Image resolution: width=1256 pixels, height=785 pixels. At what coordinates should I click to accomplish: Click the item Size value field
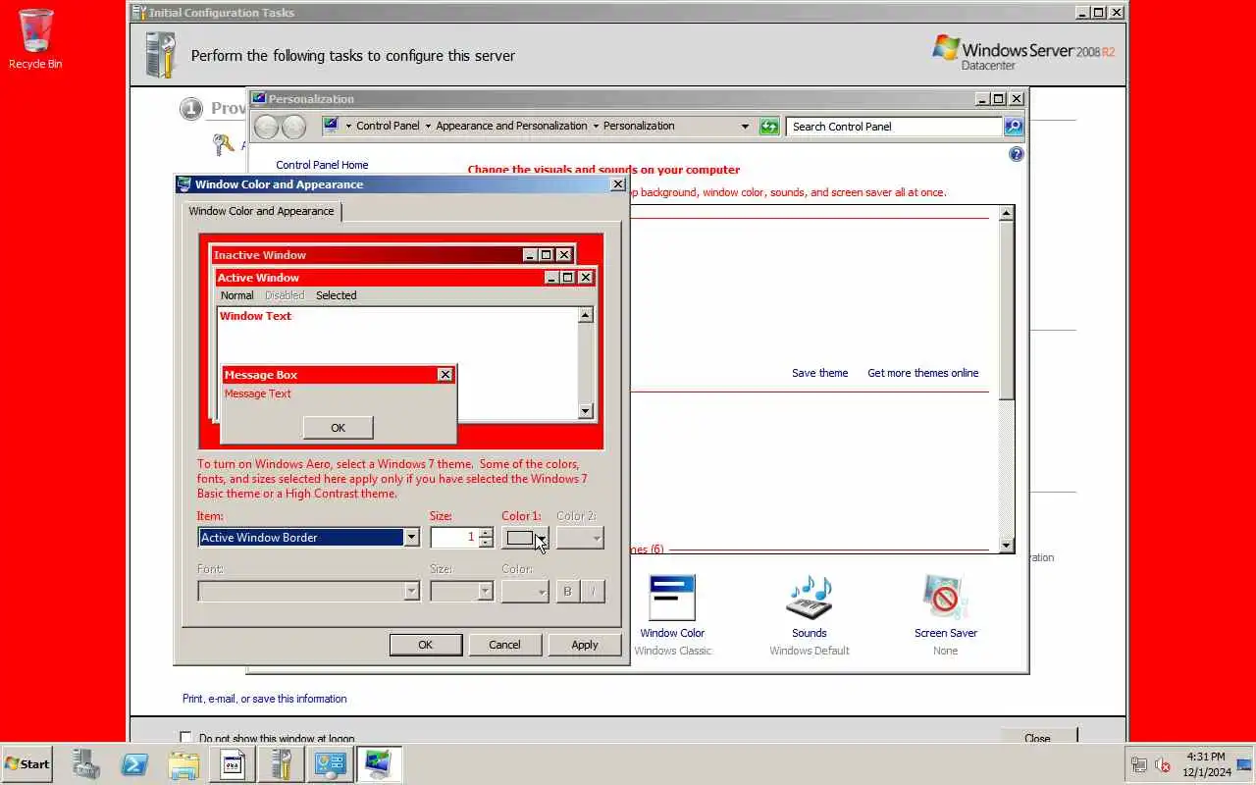pos(454,537)
